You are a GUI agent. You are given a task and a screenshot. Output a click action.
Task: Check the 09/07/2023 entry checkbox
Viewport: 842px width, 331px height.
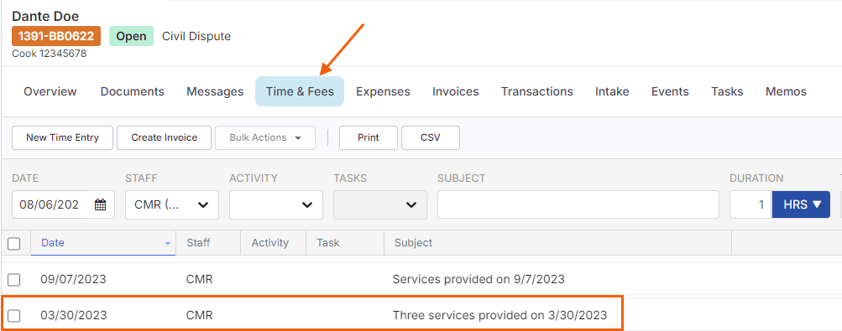click(x=14, y=280)
